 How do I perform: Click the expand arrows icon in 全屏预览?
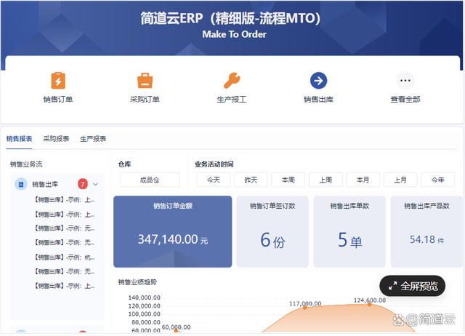click(392, 286)
